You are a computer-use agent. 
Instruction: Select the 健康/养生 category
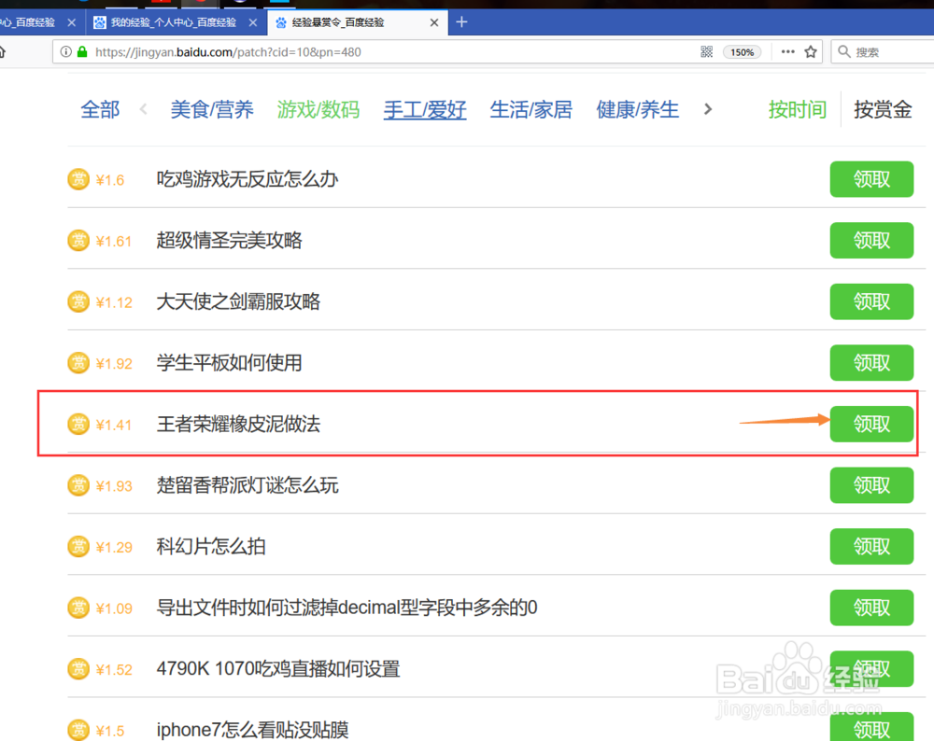pyautogui.click(x=637, y=109)
